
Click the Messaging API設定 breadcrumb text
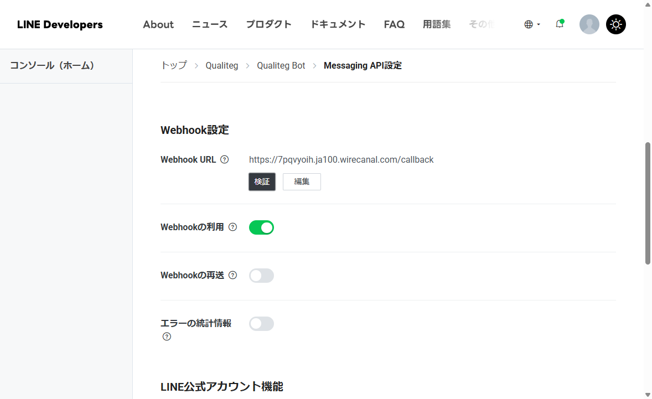(x=363, y=66)
